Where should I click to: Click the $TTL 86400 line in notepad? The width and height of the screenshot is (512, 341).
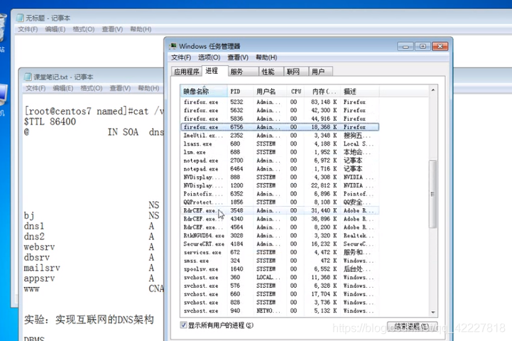tap(50, 121)
